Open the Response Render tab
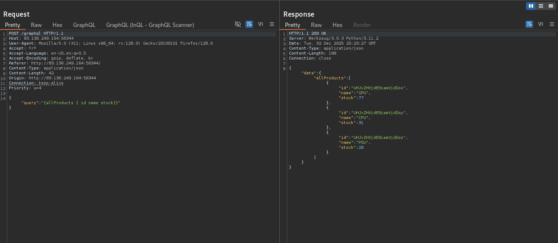The height and width of the screenshot is (243, 558). [x=362, y=25]
